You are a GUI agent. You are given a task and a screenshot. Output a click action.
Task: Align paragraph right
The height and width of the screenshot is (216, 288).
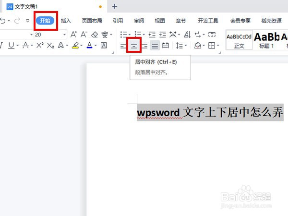coord(144,46)
